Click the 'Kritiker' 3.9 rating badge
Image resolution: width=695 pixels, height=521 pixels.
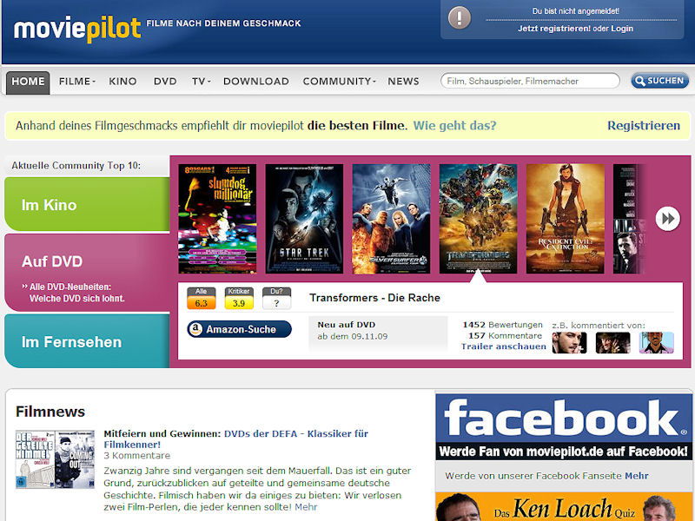pos(239,298)
